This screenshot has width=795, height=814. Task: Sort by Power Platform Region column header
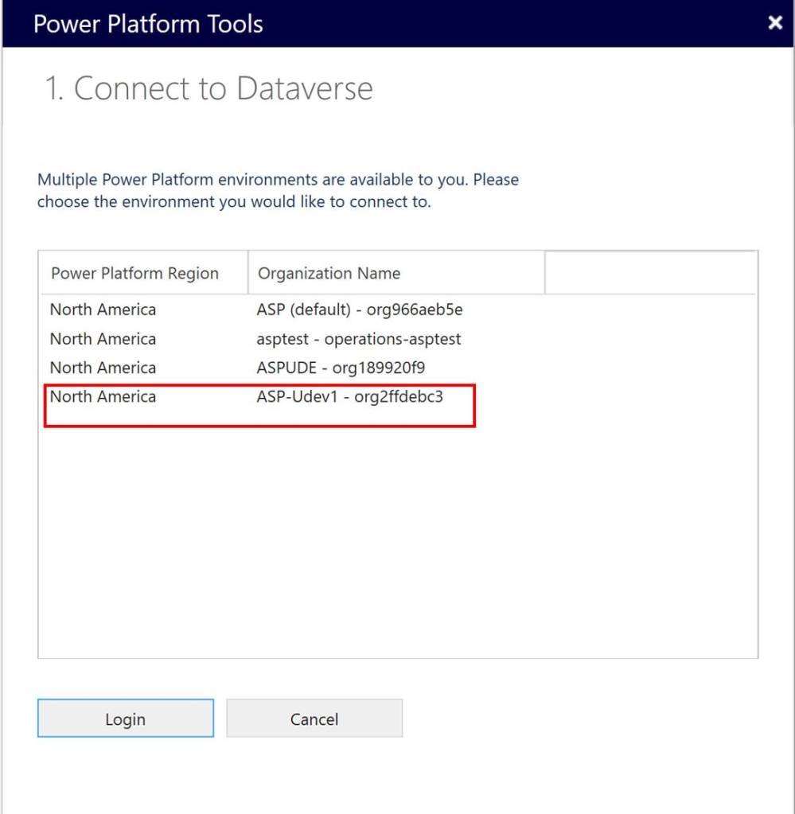(134, 274)
